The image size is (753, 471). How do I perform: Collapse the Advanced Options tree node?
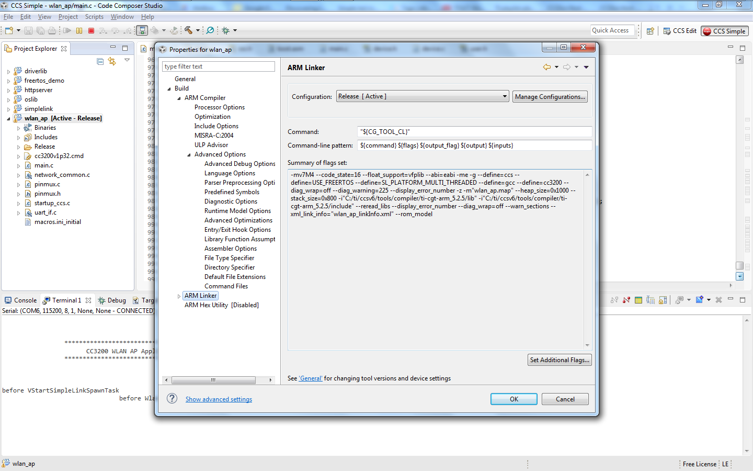(x=189, y=155)
